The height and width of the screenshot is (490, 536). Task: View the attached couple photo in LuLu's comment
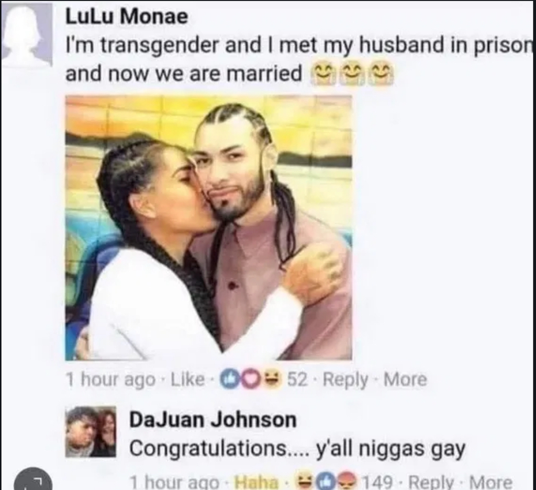click(208, 228)
